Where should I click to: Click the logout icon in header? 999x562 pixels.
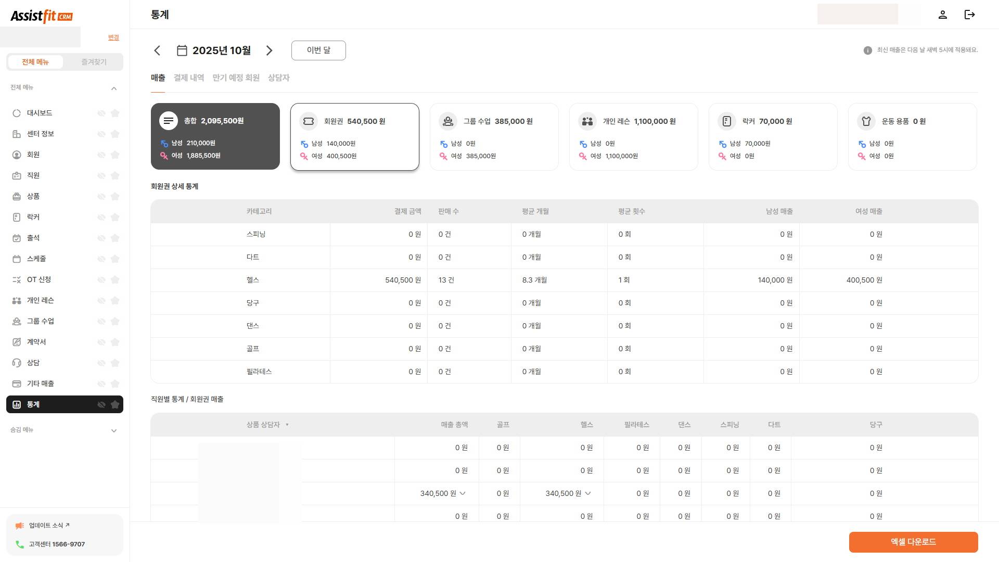tap(969, 15)
